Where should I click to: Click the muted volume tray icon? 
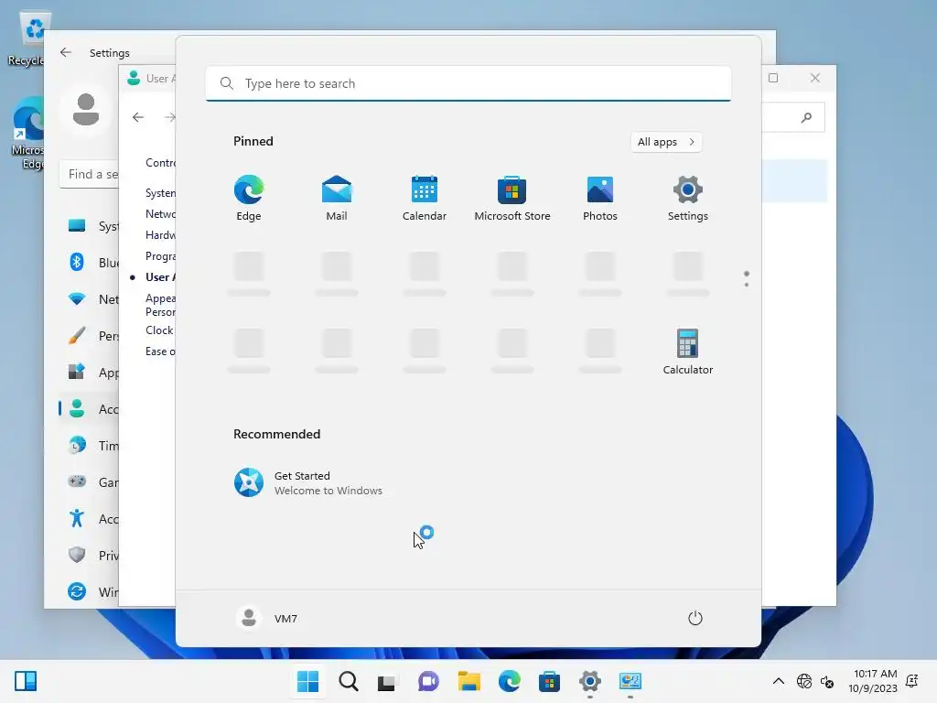point(827,681)
